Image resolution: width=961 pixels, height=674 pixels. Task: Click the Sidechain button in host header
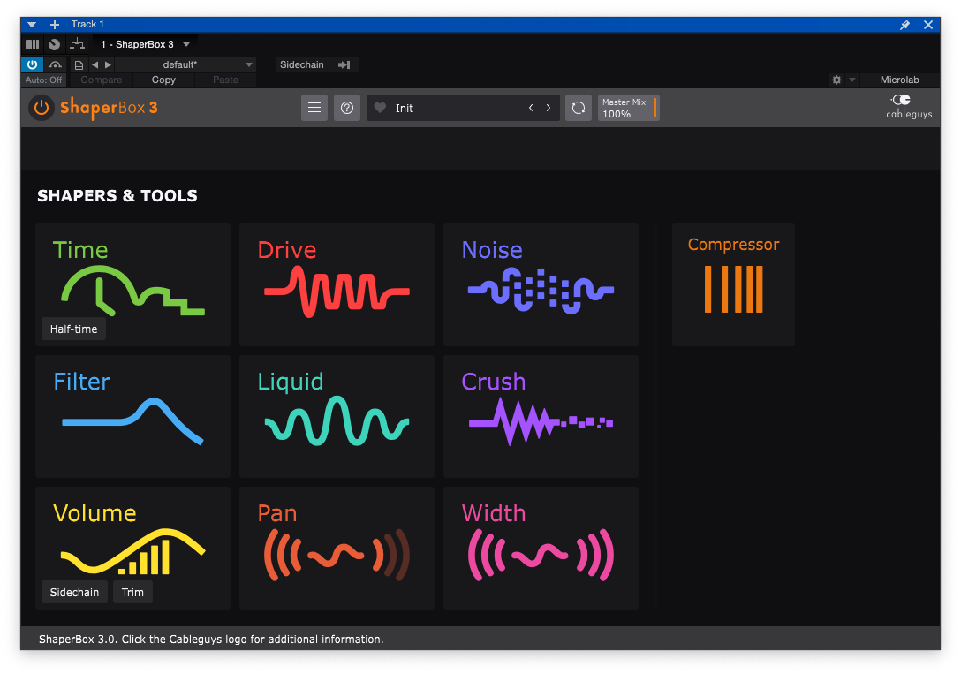[x=301, y=64]
